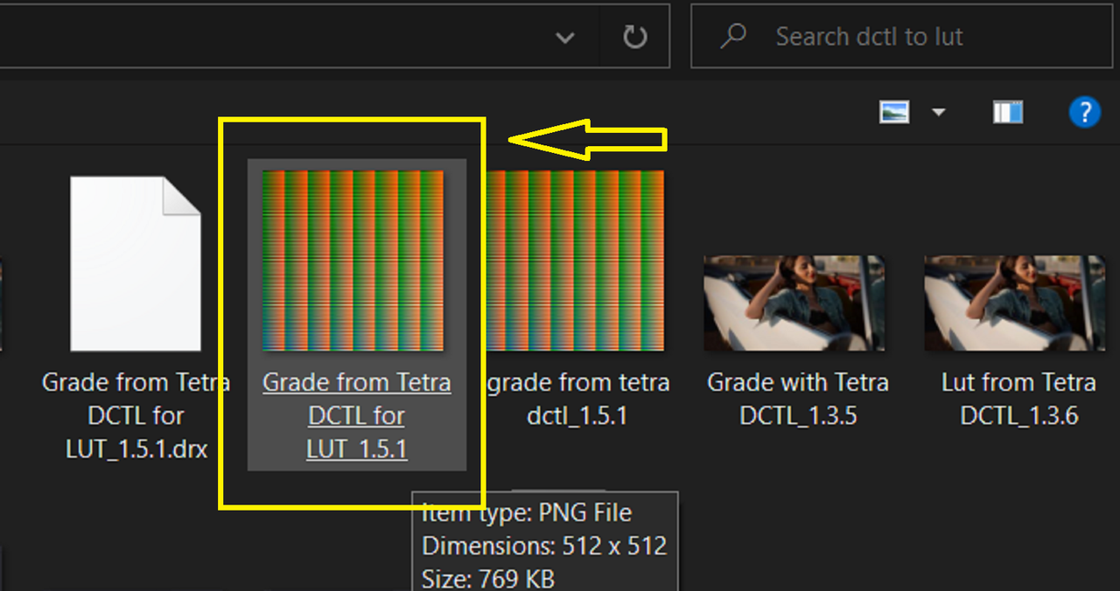Click the refresh button in address bar
The image size is (1120, 591).
click(634, 37)
